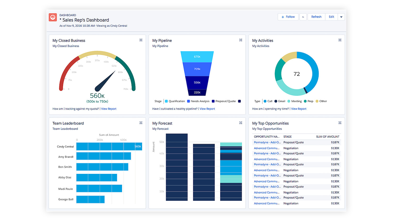Click the Sum of Amount column header
This screenshot has height=221, width=393.
tap(327, 137)
